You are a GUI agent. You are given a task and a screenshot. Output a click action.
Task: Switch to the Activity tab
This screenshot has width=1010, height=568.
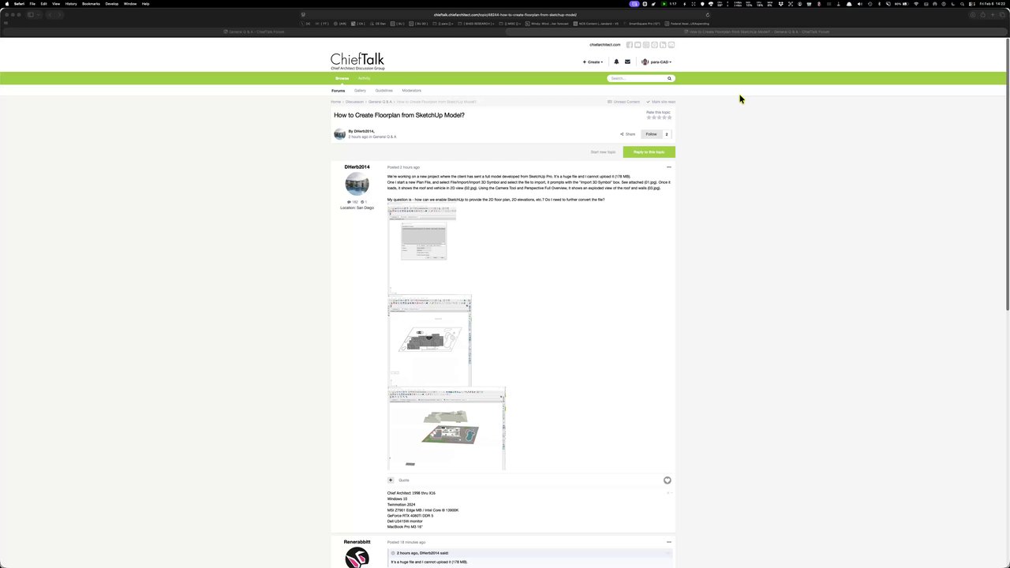point(364,78)
